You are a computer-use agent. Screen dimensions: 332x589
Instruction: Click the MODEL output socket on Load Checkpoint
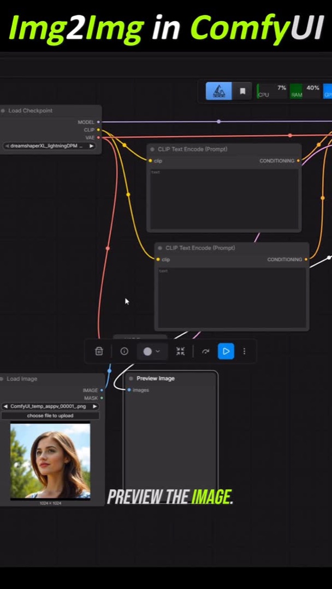98,122
